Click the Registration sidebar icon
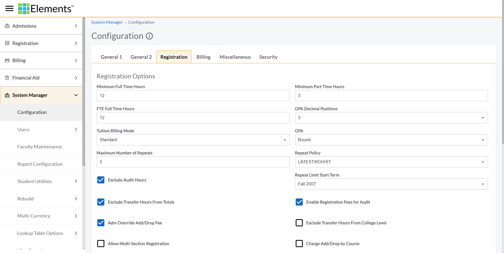The height and width of the screenshot is (253, 504). [x=7, y=43]
